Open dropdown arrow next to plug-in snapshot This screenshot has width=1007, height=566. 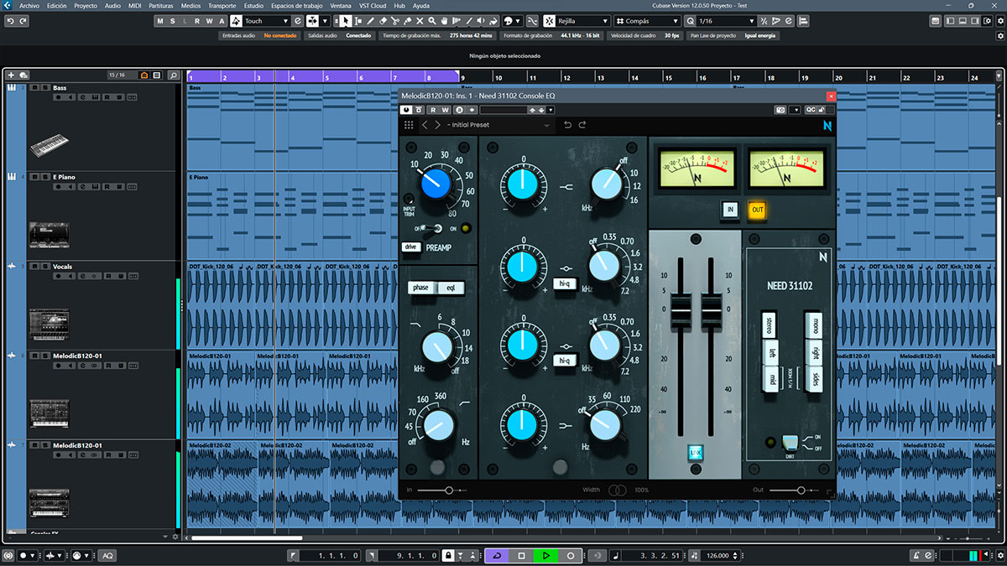(x=795, y=109)
